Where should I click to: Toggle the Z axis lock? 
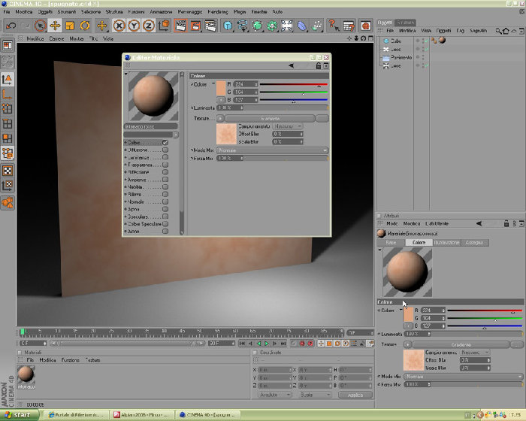click(149, 26)
